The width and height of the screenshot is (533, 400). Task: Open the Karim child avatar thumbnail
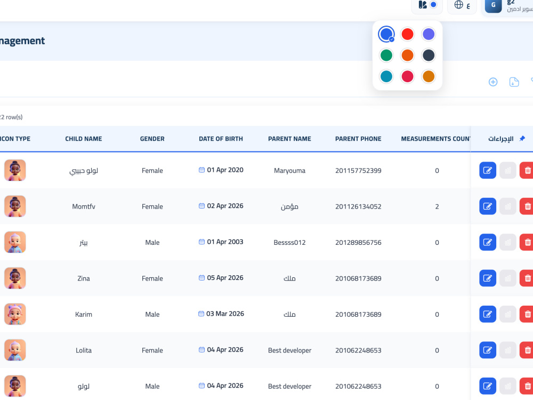(15, 314)
